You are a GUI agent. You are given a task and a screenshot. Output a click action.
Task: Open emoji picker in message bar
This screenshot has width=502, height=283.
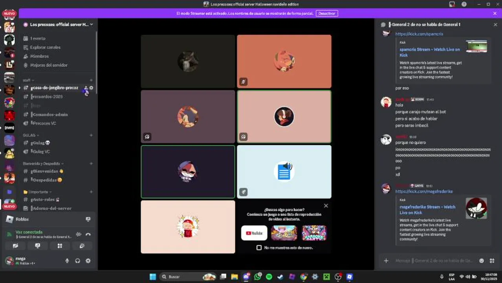click(x=482, y=261)
